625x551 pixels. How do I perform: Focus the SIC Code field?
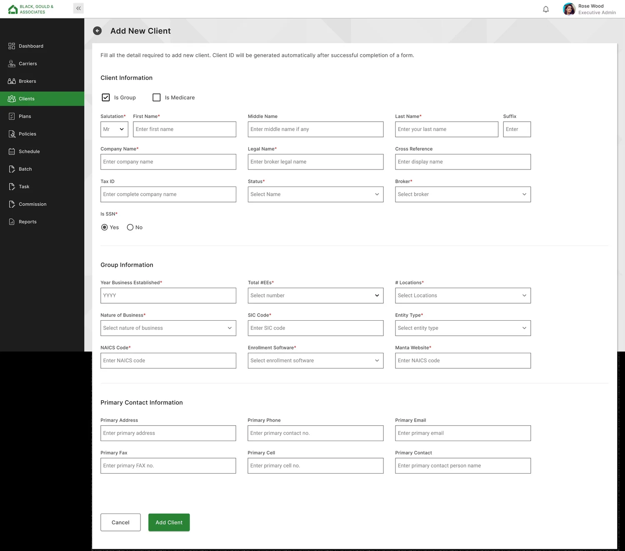(x=315, y=328)
